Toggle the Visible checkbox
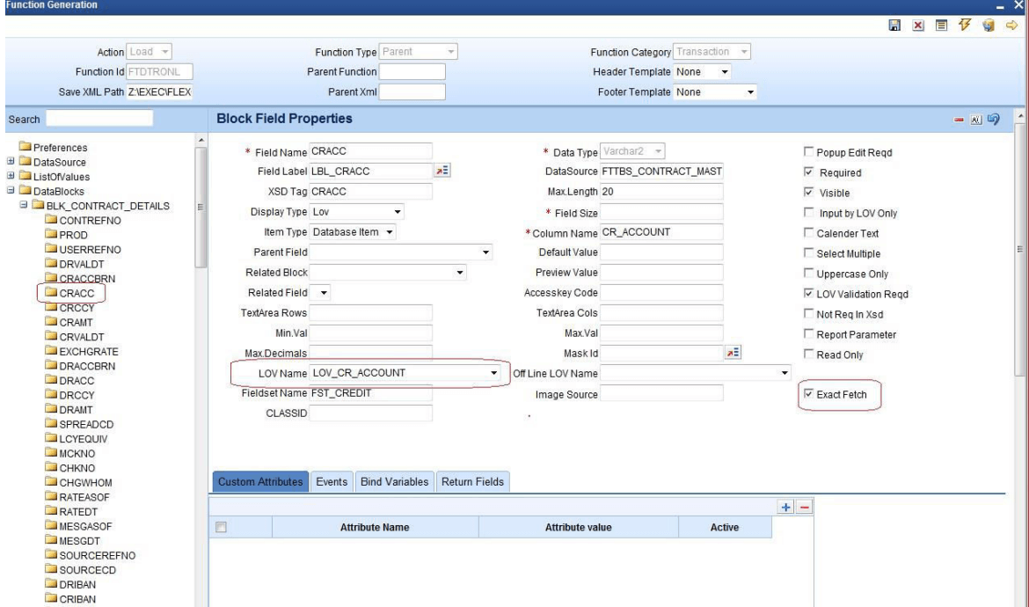This screenshot has height=607, width=1029. [x=808, y=193]
